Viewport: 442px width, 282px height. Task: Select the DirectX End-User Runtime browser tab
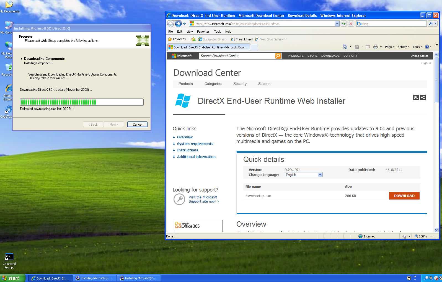click(x=208, y=47)
